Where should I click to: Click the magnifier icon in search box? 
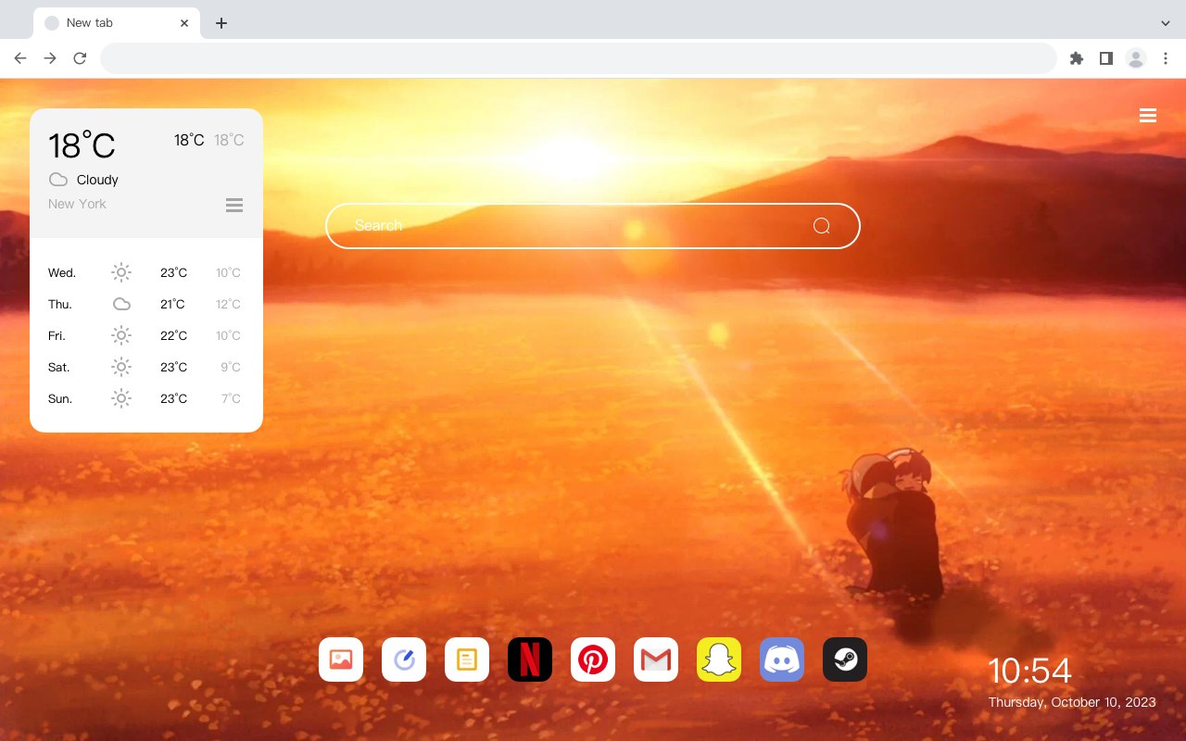pyautogui.click(x=821, y=226)
